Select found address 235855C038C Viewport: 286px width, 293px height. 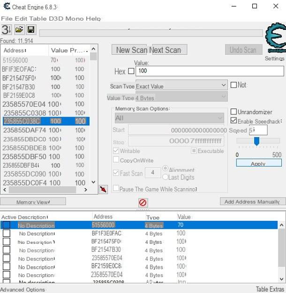tap(46, 121)
